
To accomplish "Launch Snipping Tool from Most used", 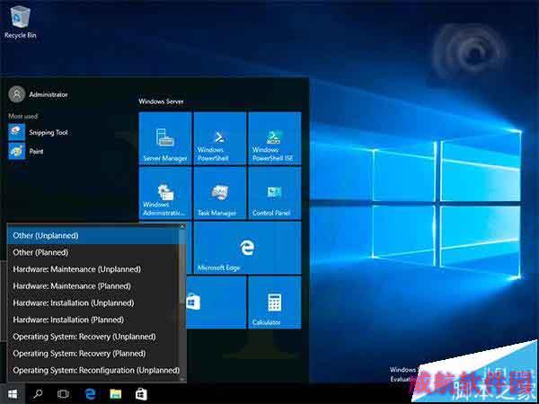I will point(38,132).
